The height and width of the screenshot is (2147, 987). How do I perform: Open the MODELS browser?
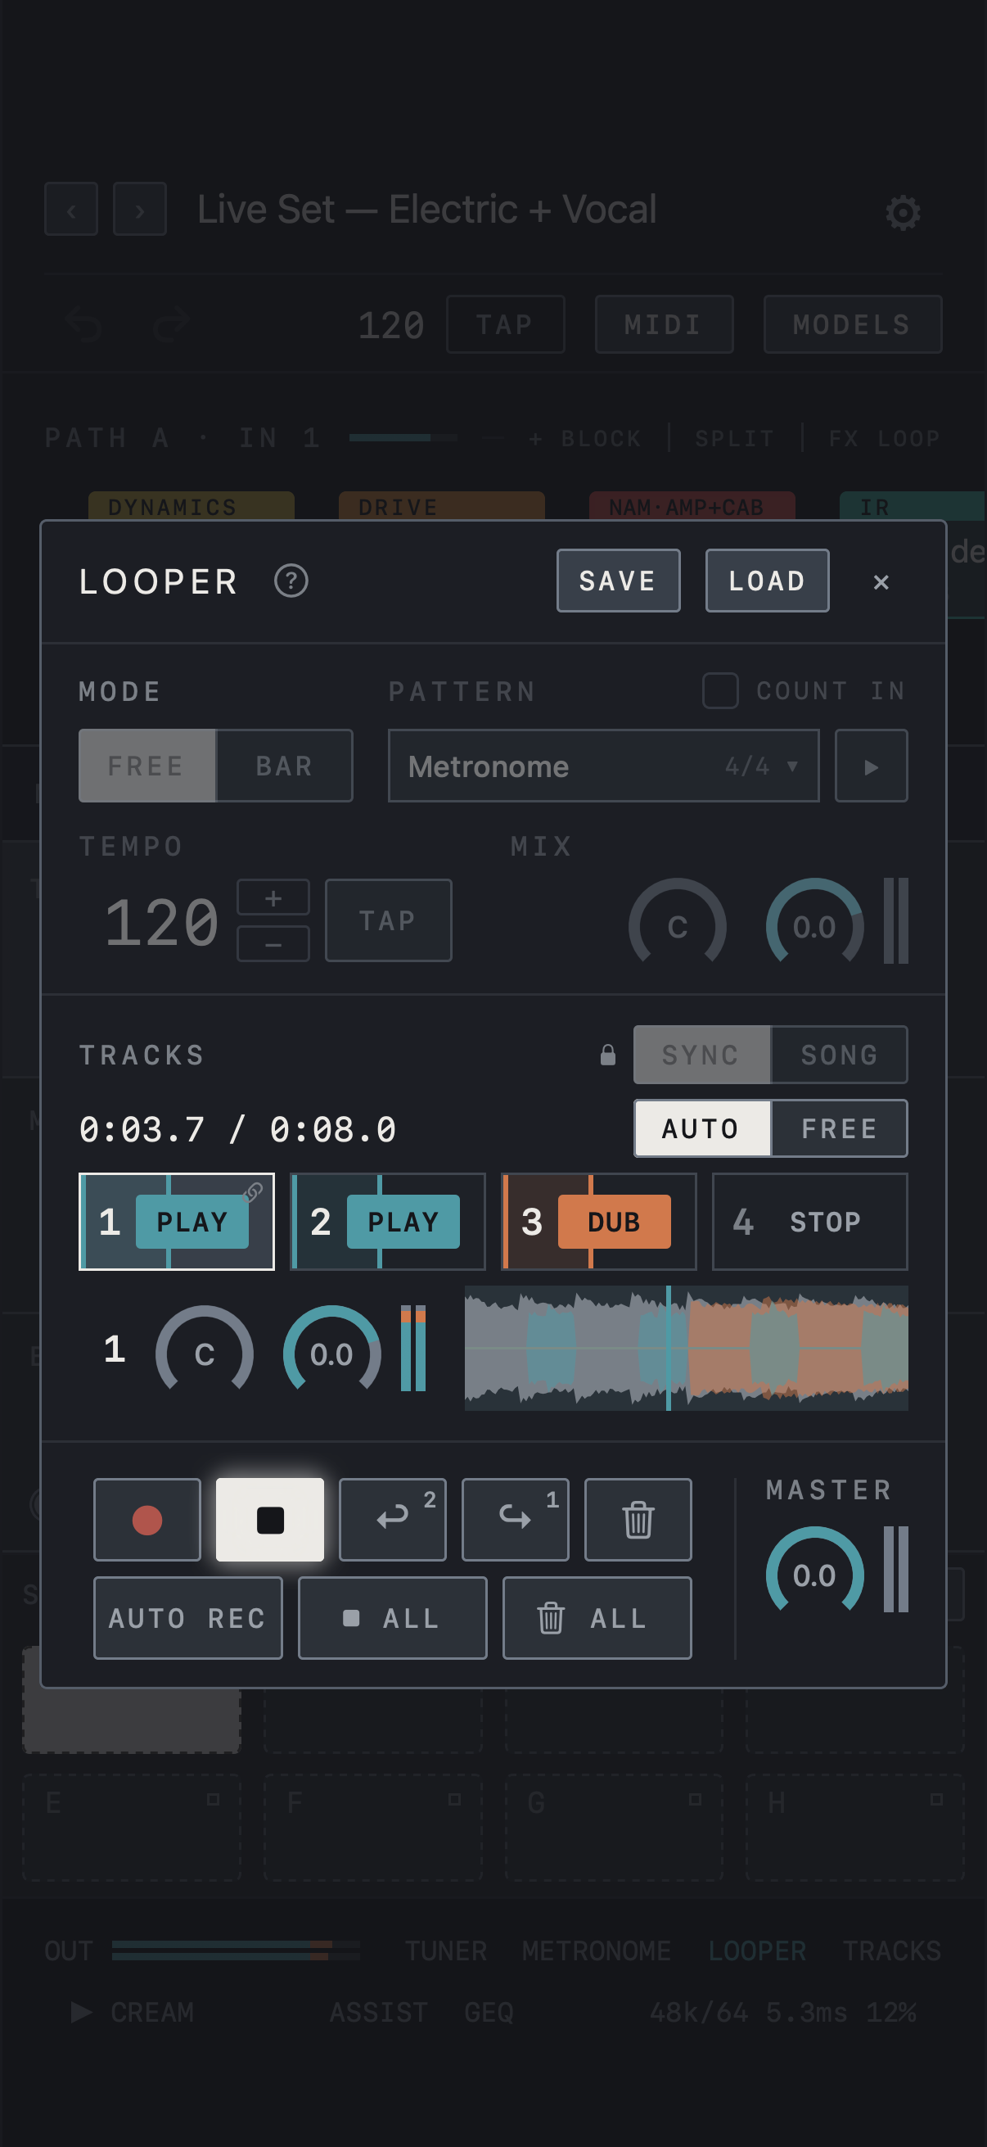[853, 324]
